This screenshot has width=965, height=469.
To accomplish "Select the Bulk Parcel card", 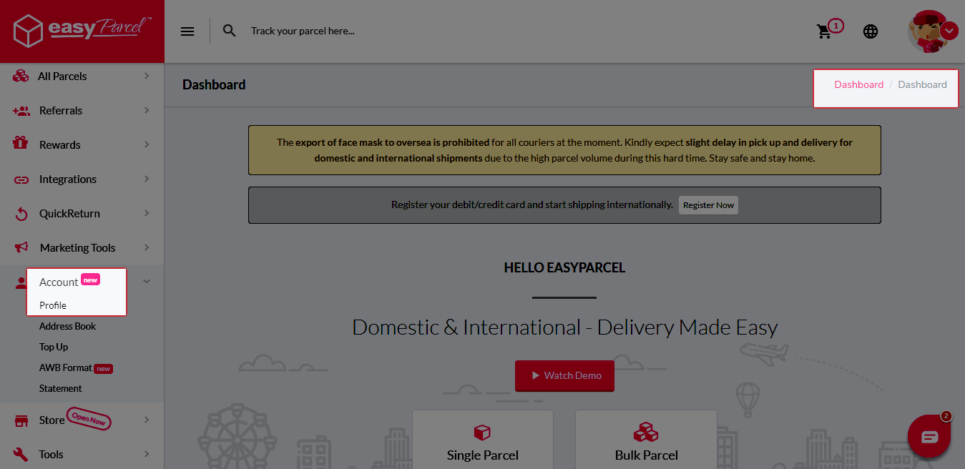I will (x=647, y=439).
